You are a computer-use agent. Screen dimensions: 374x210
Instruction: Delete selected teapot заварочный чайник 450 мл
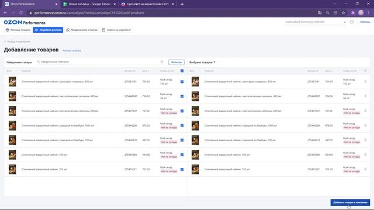point(365,155)
